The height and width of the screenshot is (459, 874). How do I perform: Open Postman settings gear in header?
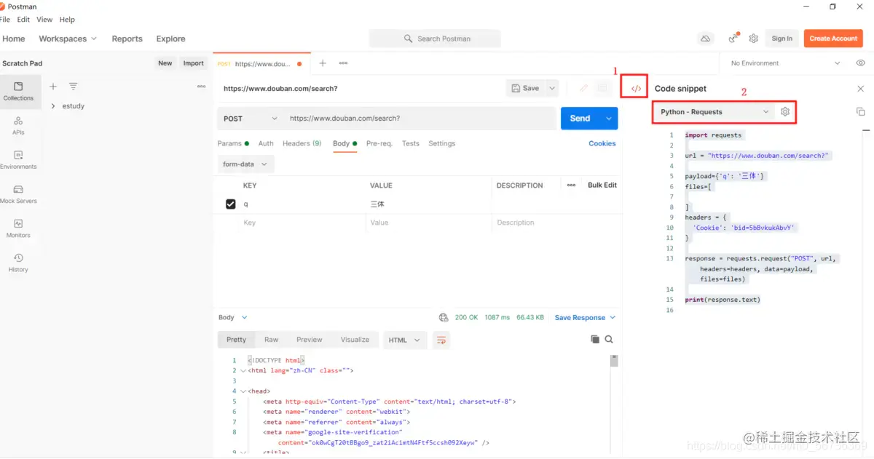[754, 39]
